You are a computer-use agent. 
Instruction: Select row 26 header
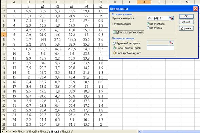point(4,124)
